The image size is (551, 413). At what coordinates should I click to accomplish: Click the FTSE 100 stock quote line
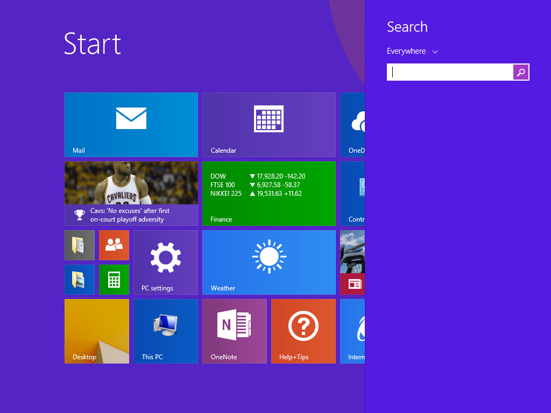pos(255,185)
